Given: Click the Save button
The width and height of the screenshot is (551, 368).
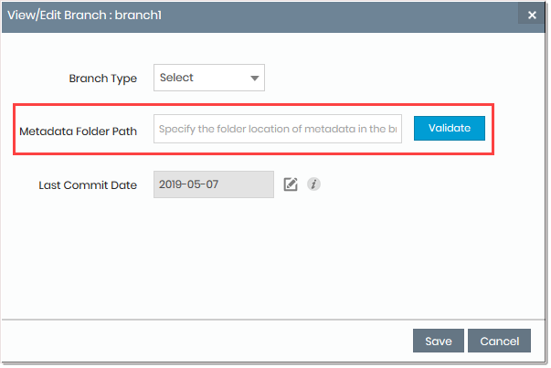Looking at the screenshot, I should [438, 342].
